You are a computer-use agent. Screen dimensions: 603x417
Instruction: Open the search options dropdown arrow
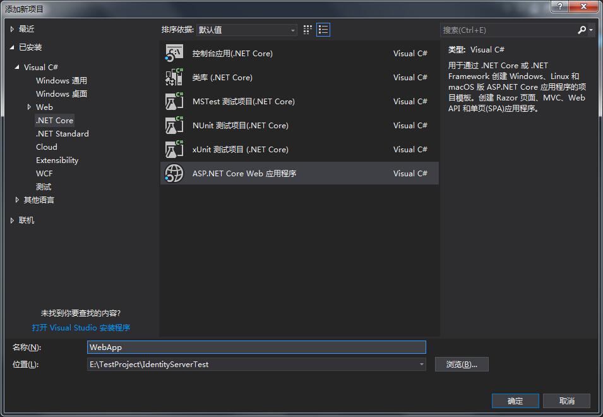tap(591, 30)
